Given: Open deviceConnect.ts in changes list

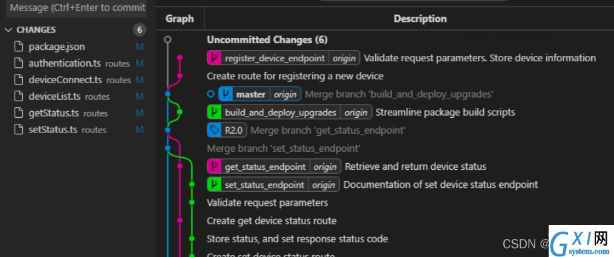Looking at the screenshot, I should [x=75, y=80].
